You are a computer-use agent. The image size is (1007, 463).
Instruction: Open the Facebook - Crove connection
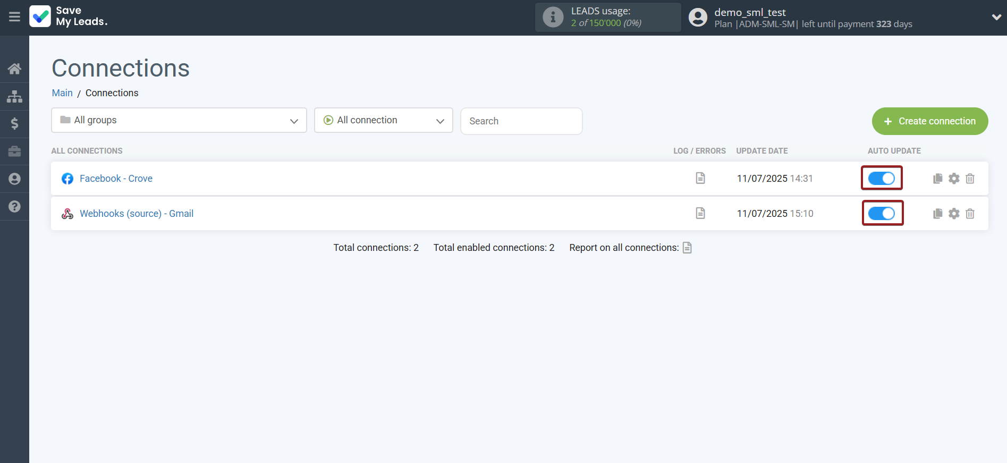tap(116, 179)
